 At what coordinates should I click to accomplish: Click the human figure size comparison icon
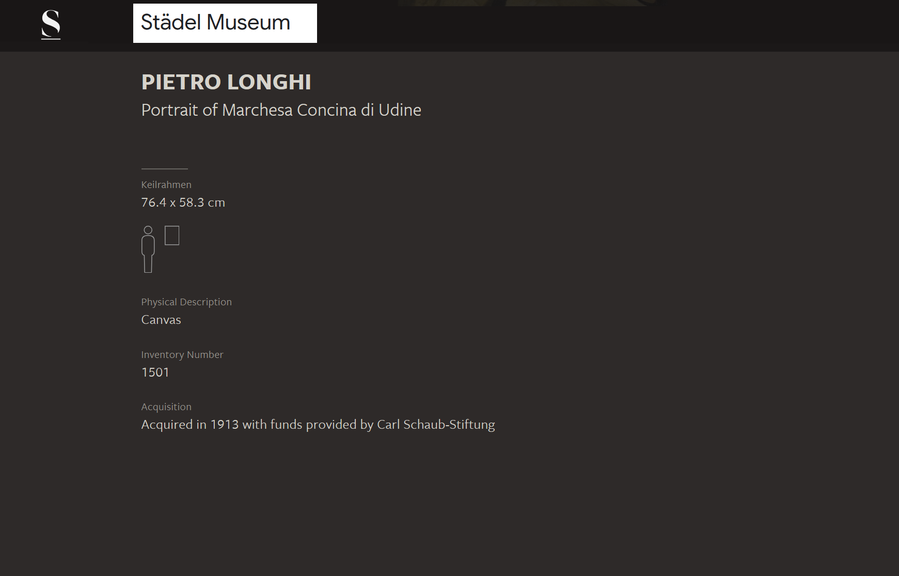148,249
